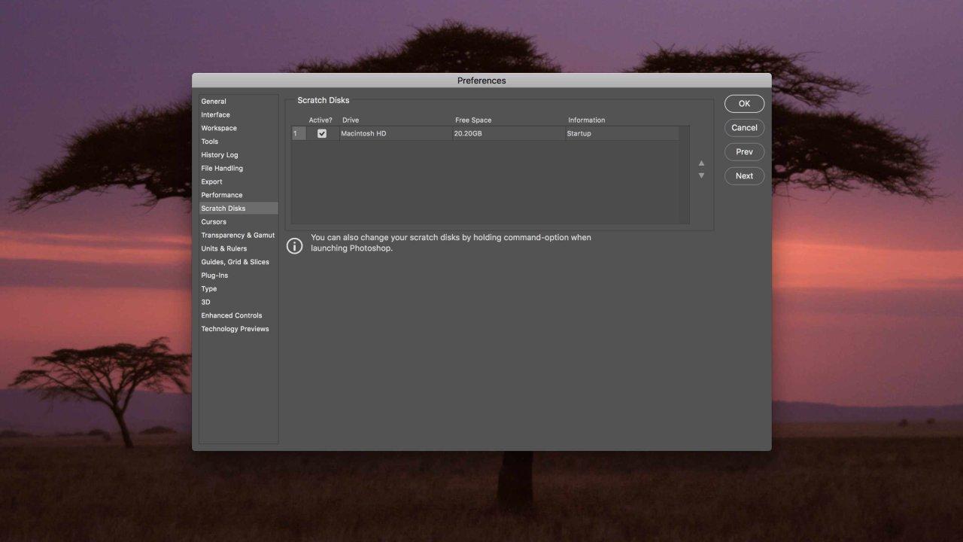Viewport: 963px width, 542px height.
Task: Select the Cursors preferences entry
Action: pos(213,221)
